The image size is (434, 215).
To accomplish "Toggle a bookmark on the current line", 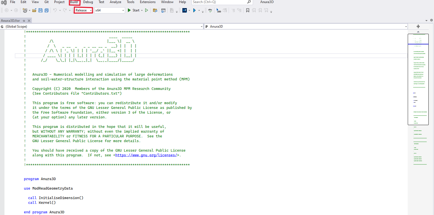I will click(x=247, y=10).
